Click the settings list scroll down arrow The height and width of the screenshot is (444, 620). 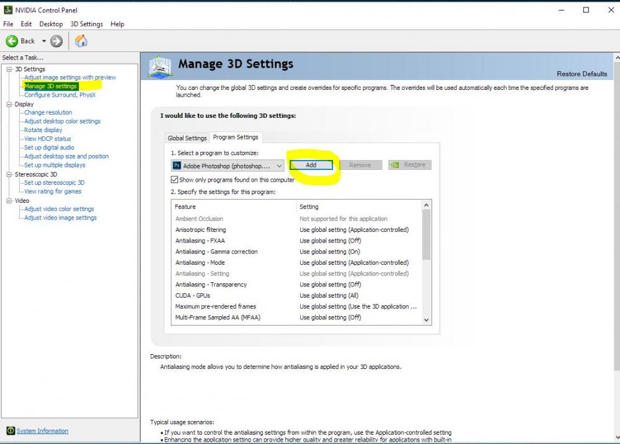tap(427, 320)
